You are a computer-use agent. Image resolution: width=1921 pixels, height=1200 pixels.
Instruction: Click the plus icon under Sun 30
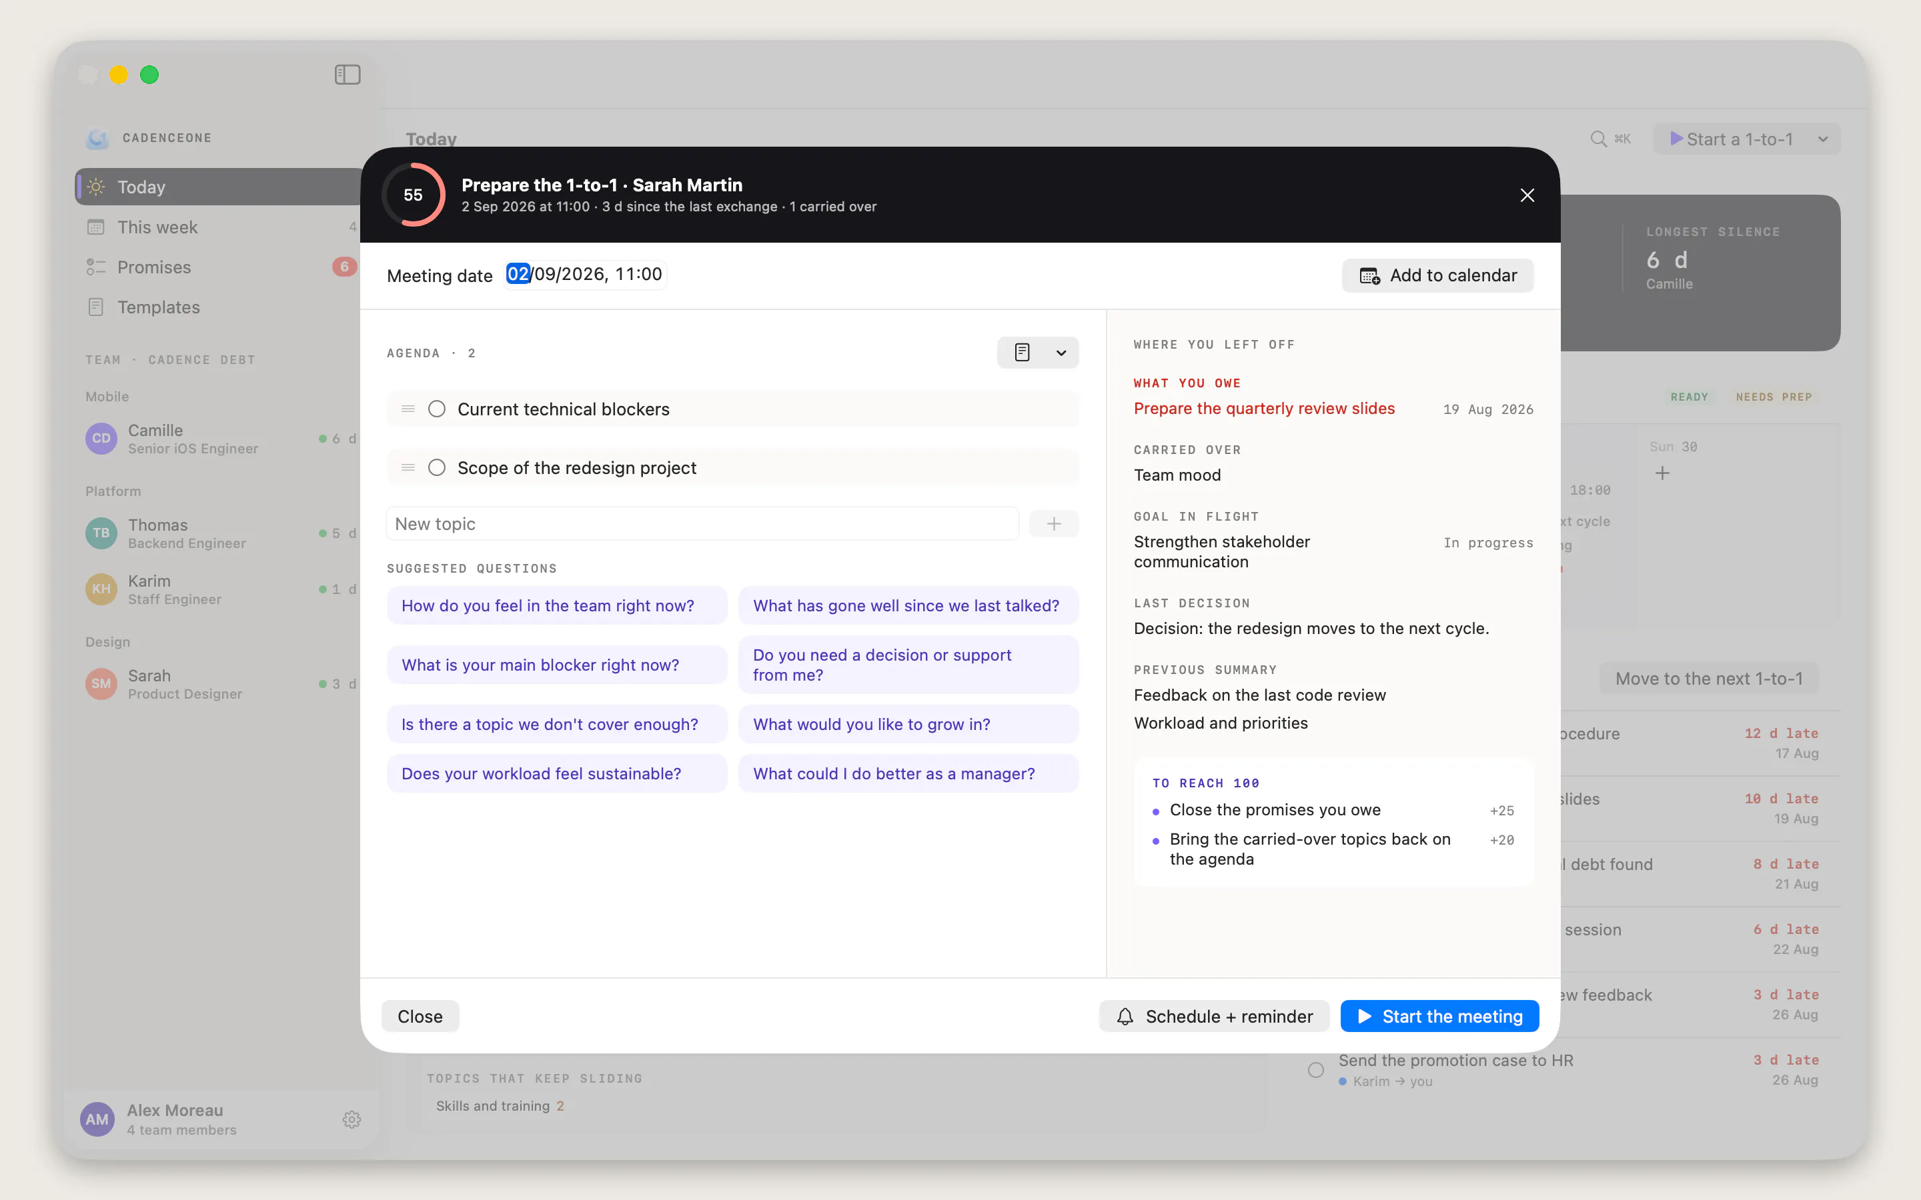click(1662, 474)
